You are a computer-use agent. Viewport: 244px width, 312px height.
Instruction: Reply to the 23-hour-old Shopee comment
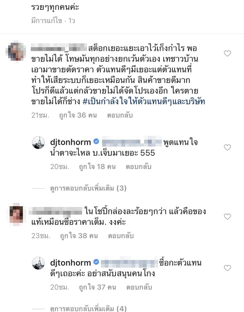click(x=121, y=236)
